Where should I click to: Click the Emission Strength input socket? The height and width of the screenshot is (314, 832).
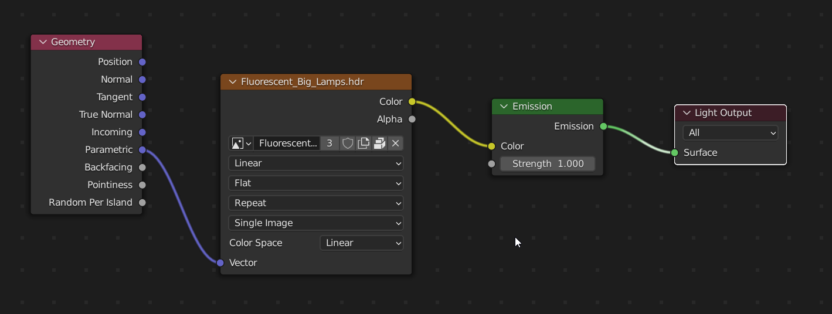pyautogui.click(x=491, y=164)
